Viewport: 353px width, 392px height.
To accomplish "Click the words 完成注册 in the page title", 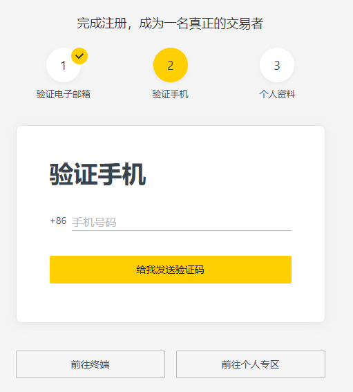I will (x=102, y=24).
